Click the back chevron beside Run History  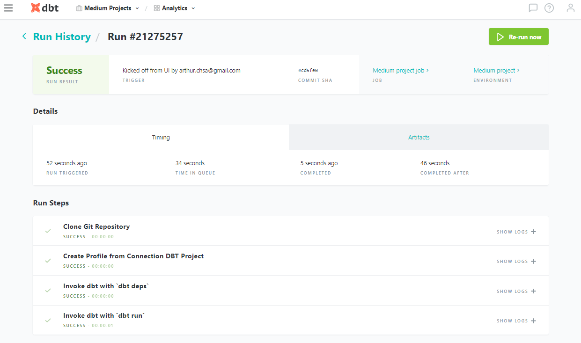click(24, 36)
